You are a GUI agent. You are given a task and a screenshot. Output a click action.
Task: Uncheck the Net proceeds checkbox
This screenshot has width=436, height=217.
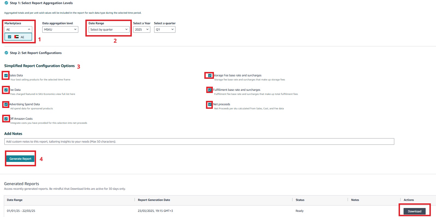tap(210, 104)
